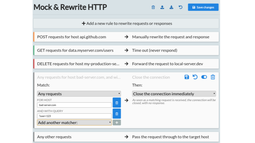This screenshot has height=143, width=255.
Task: Click the plus button to add matcher
Action: pos(117,123)
